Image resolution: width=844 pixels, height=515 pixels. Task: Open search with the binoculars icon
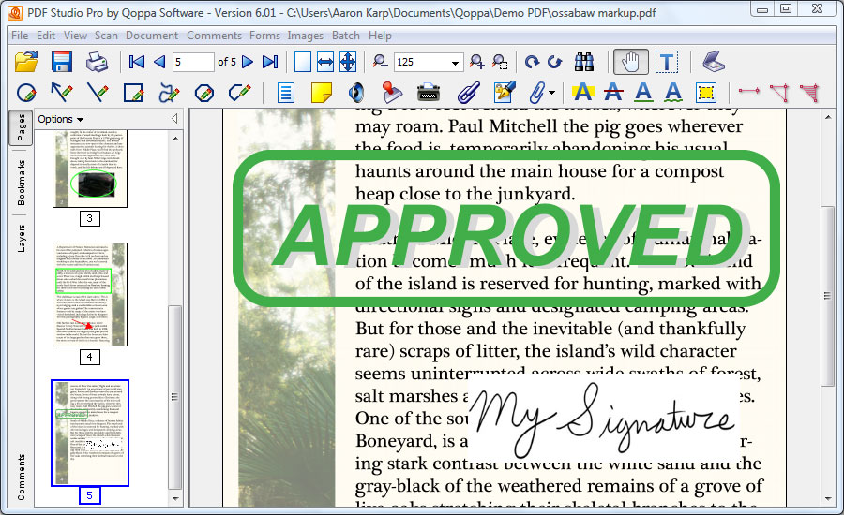[584, 62]
